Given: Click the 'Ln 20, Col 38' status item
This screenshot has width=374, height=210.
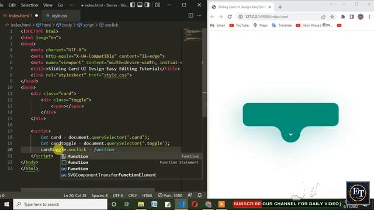Looking at the screenshot, I should click(75, 195).
